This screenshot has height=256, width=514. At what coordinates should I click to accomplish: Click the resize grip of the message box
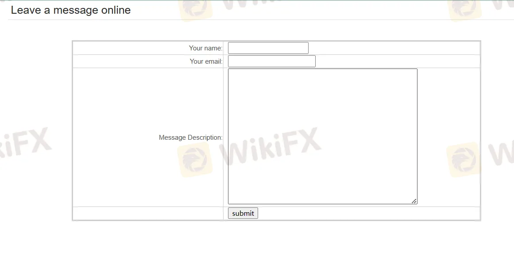(x=414, y=201)
